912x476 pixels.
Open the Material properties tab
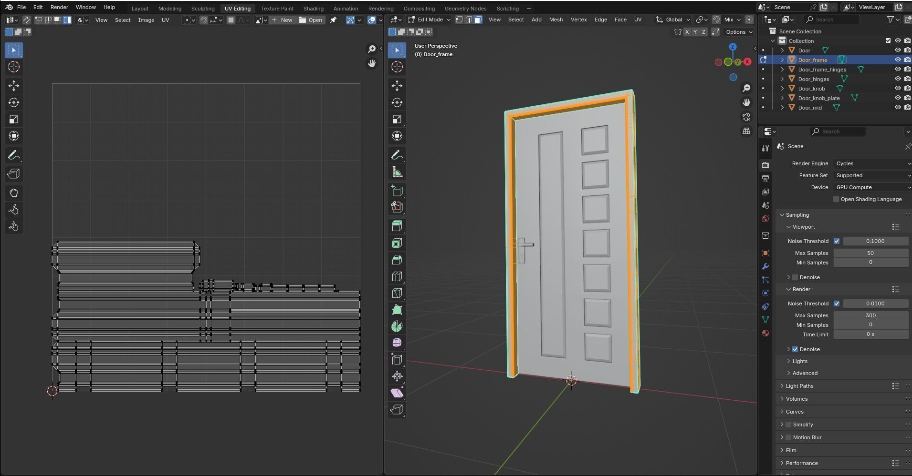(x=765, y=333)
